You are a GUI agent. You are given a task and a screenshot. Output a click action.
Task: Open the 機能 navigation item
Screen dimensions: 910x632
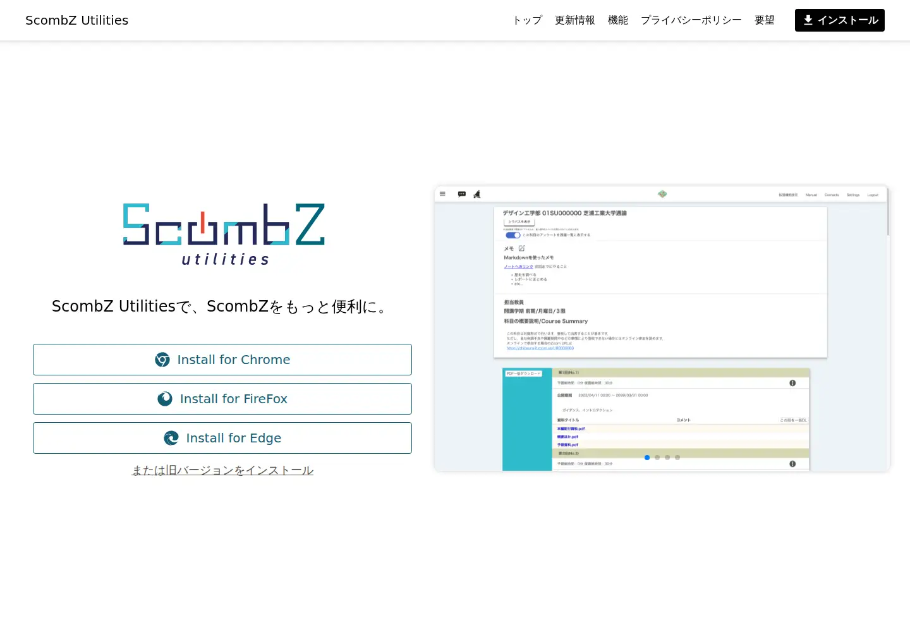coord(617,20)
